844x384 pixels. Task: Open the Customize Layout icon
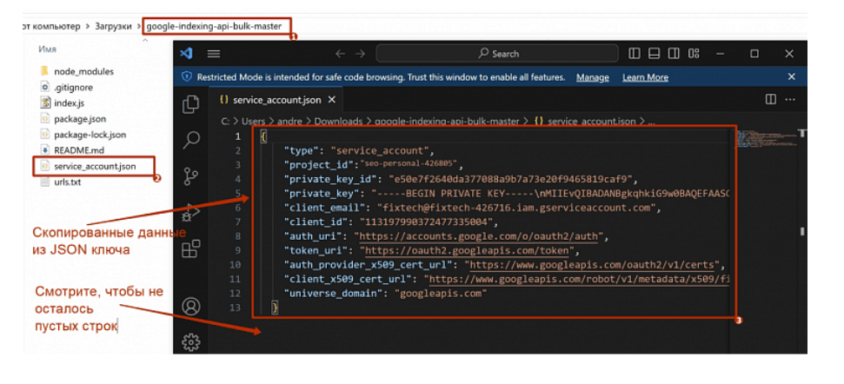coord(694,53)
